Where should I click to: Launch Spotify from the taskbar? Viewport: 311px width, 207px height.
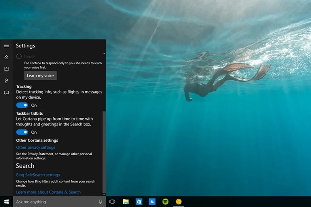[x=165, y=202]
